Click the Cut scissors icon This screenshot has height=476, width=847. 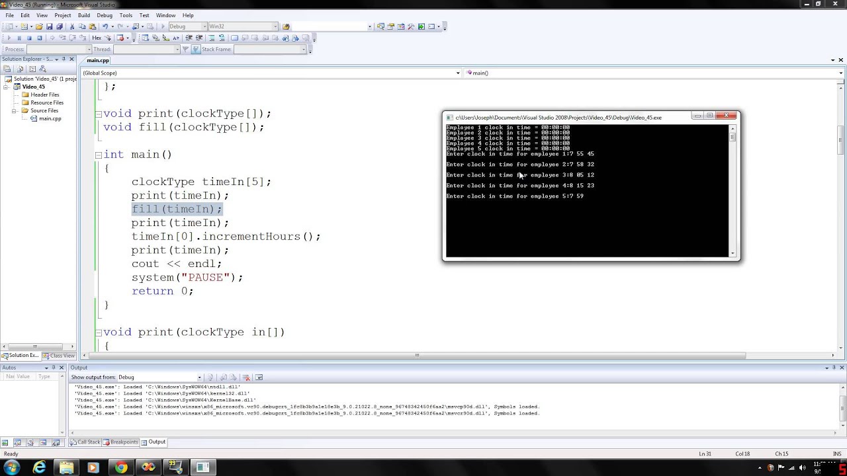click(x=72, y=26)
